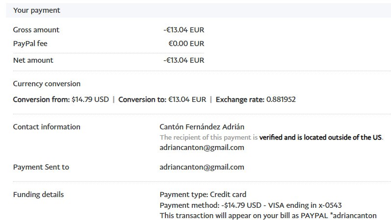Image resolution: width=391 pixels, height=224 pixels.
Task: Click the 'Funding details' label
Action: click(38, 194)
